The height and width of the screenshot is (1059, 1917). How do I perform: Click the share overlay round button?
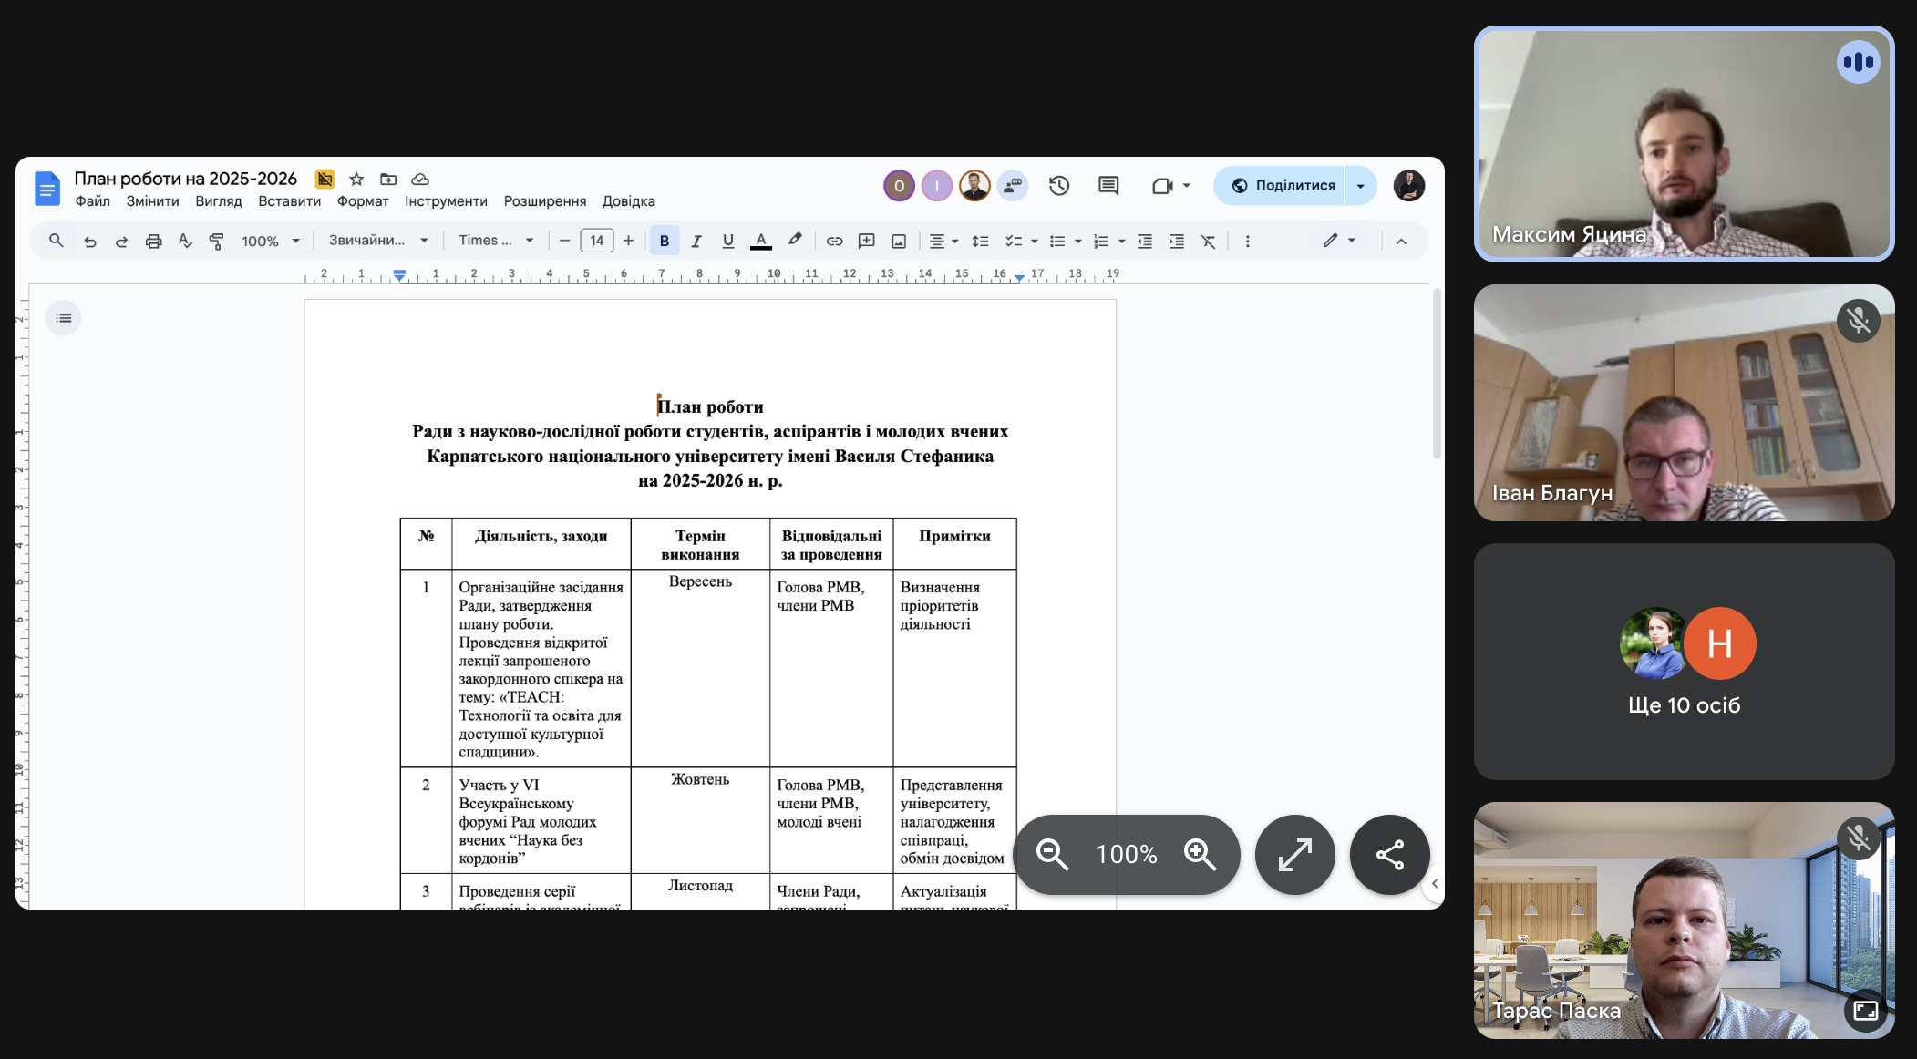click(x=1389, y=855)
